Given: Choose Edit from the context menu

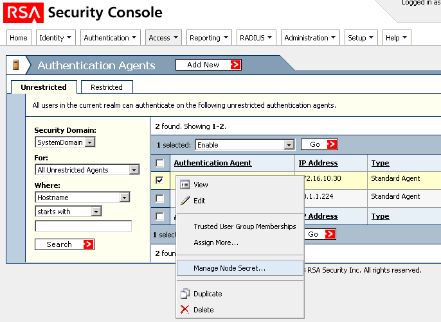Looking at the screenshot, I should pyautogui.click(x=240, y=201).
